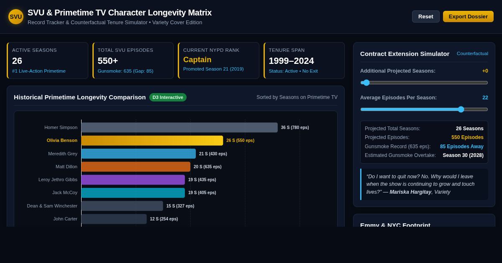Open the Total SVU Episodes card

click(x=133, y=61)
